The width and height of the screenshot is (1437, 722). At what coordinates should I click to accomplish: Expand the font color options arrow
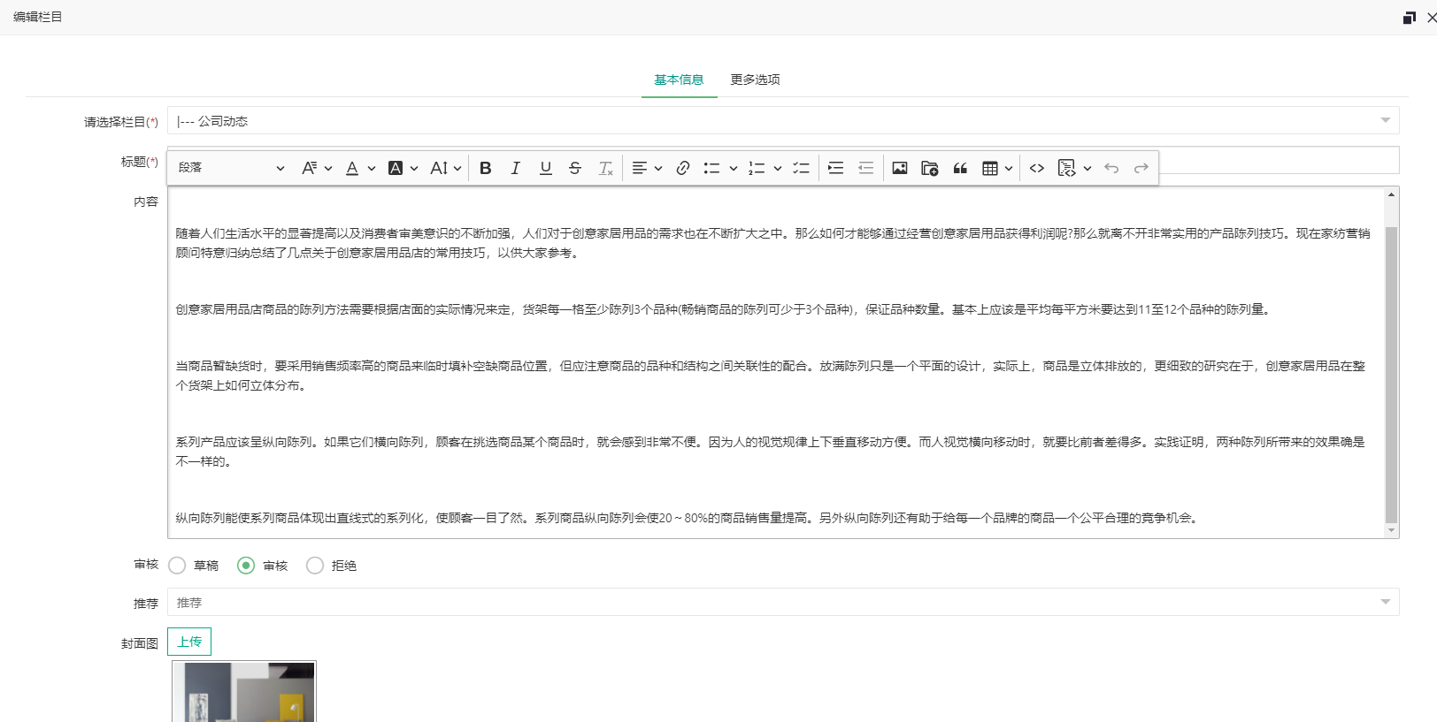pos(372,168)
